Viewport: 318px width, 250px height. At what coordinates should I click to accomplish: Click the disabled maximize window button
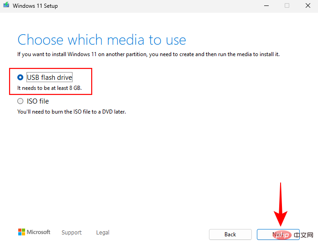[x=287, y=5]
